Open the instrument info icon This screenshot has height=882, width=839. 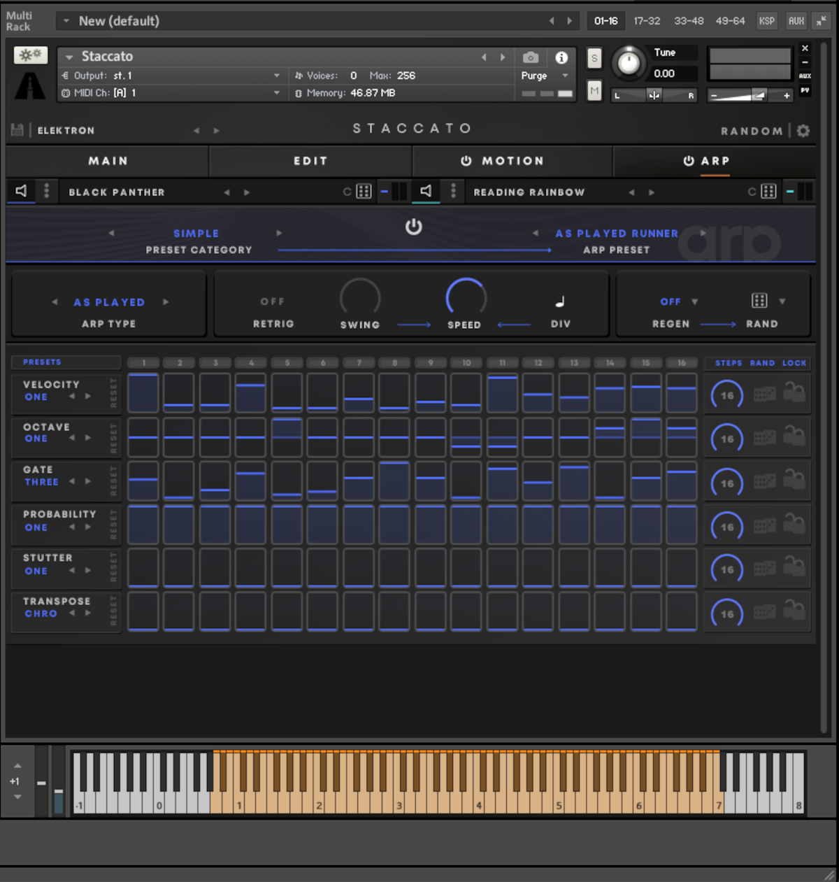pos(561,57)
